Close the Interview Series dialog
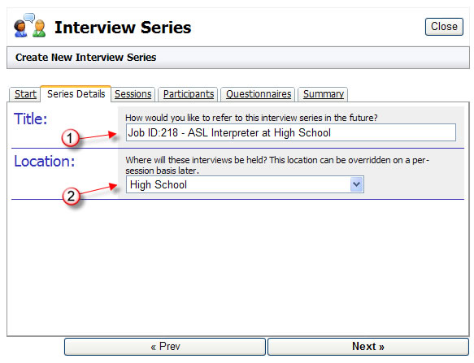Screen dimensions: 474x363 444,27
